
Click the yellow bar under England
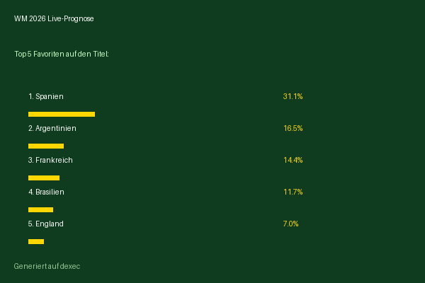(x=36, y=241)
